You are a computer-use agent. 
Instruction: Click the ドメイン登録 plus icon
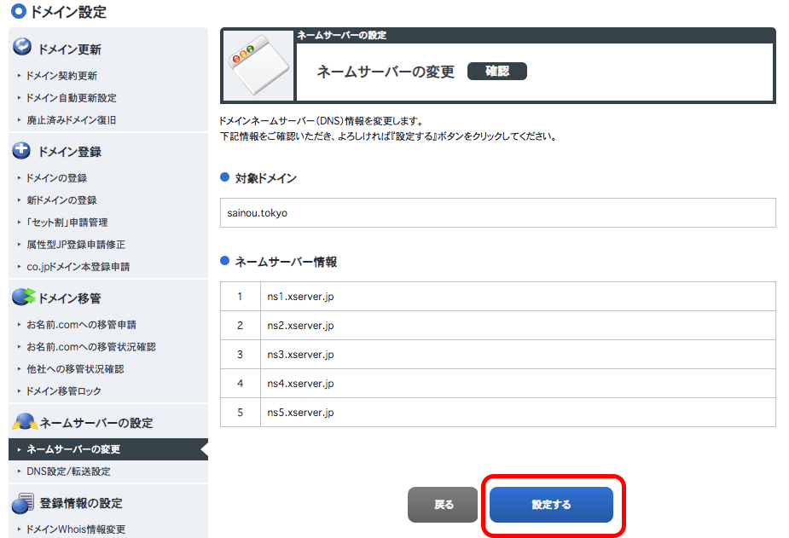(21, 150)
